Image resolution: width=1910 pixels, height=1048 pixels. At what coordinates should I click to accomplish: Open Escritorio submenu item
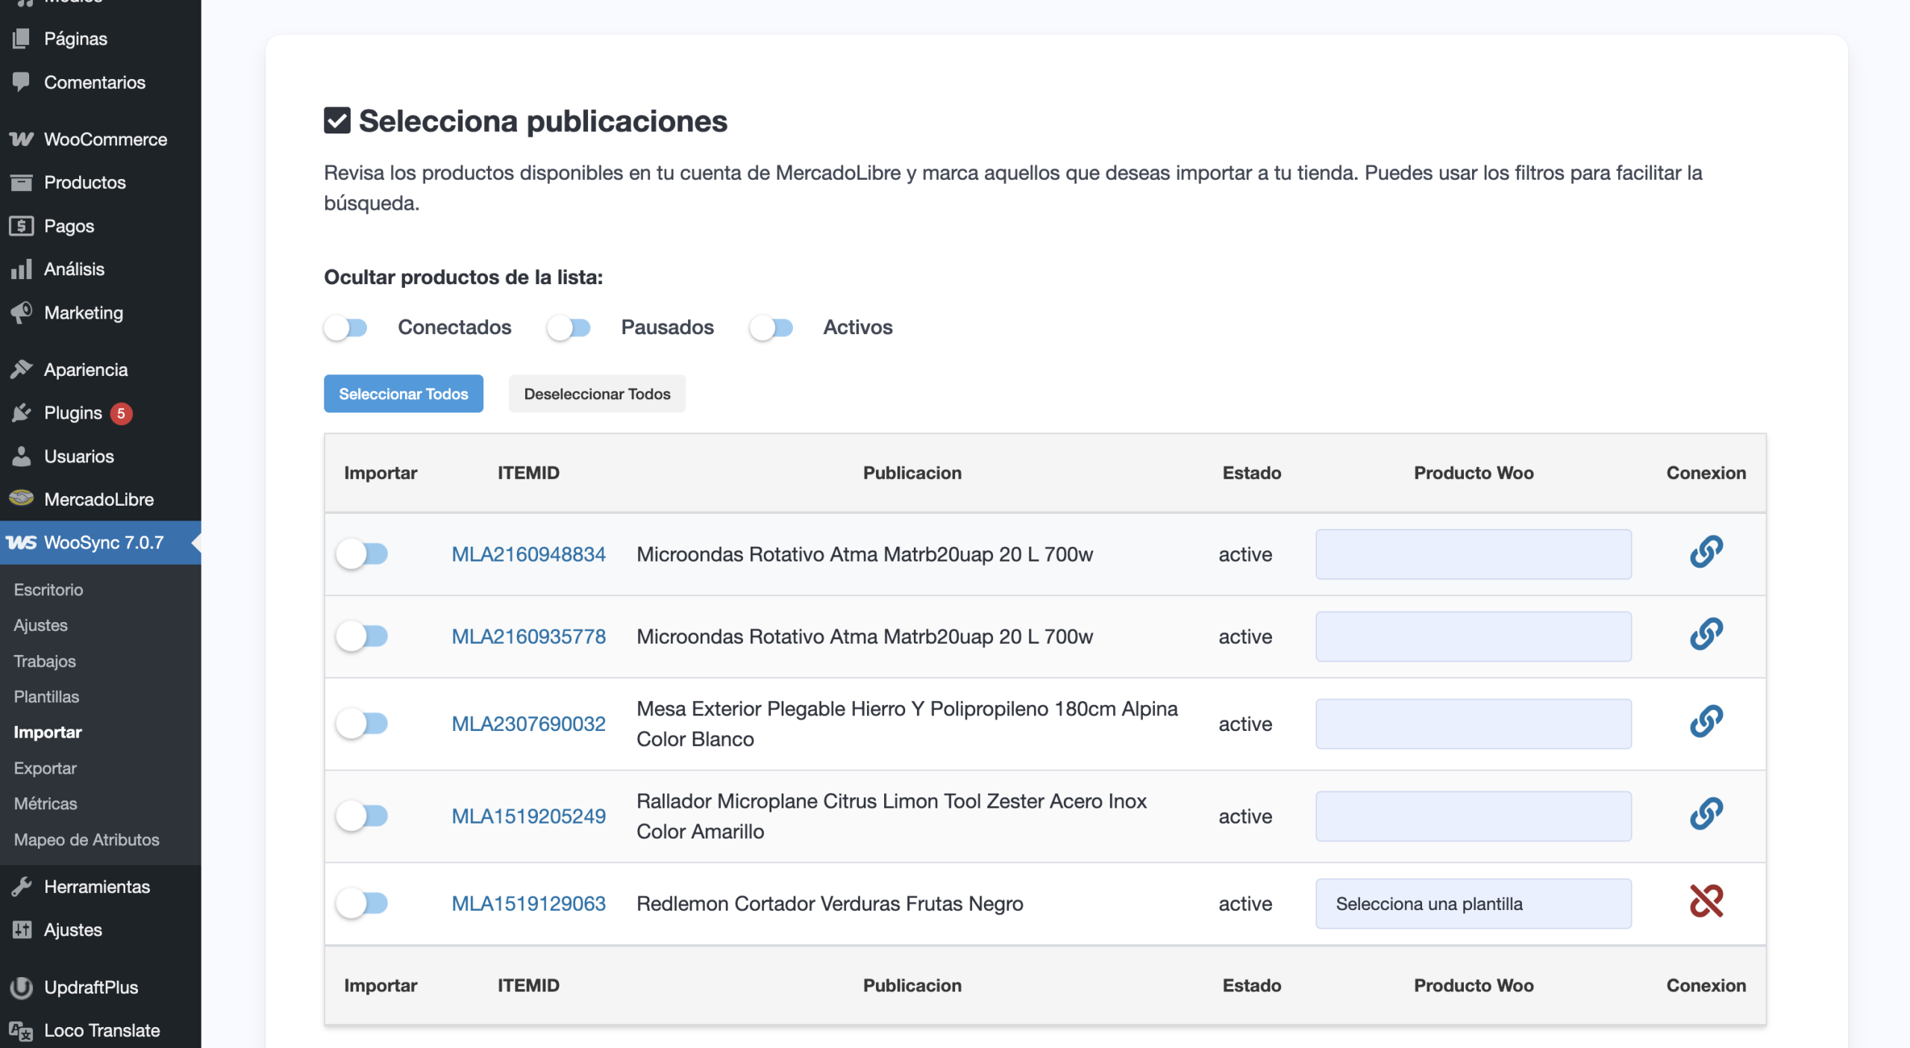click(x=48, y=589)
